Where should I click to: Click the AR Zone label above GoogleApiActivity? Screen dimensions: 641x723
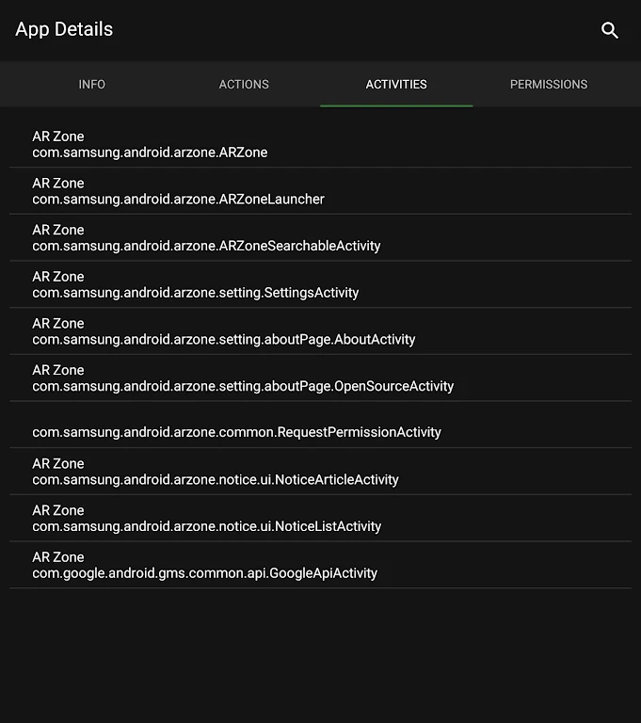point(58,557)
